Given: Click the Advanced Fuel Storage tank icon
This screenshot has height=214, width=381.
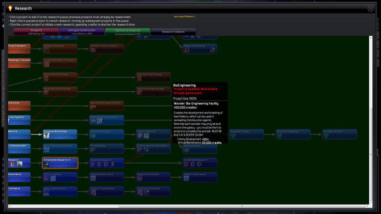Looking at the screenshot, I should pos(46,78).
